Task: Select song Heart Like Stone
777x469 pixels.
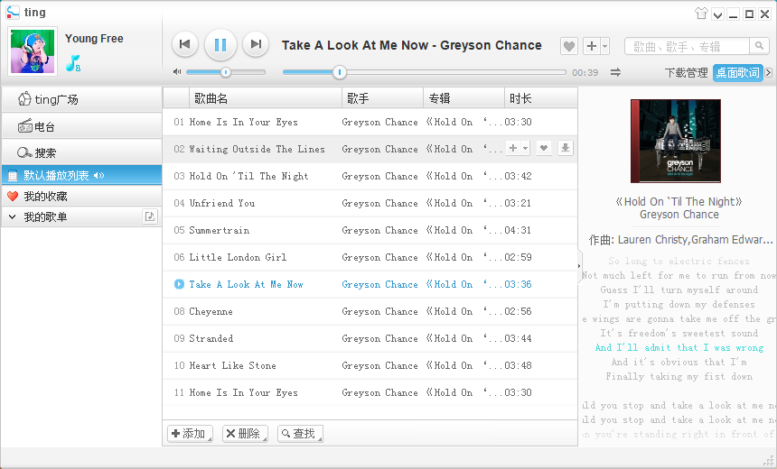Action: point(370,365)
